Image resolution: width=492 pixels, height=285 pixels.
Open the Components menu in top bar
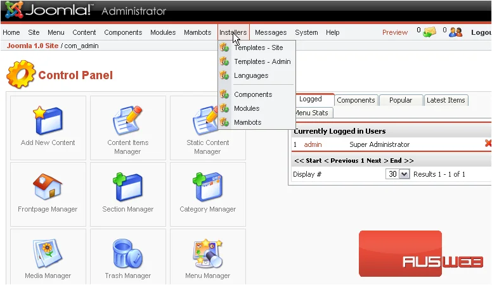(123, 32)
